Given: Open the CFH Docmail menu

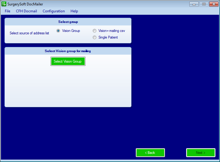Looking at the screenshot, I should [26, 11].
